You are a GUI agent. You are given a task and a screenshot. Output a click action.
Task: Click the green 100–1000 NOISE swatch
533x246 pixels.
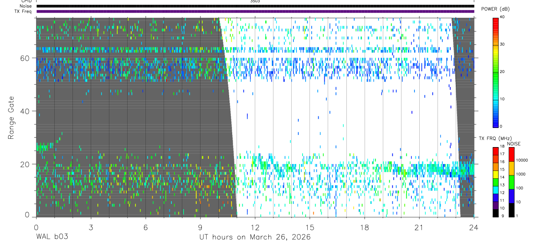(x=511, y=182)
